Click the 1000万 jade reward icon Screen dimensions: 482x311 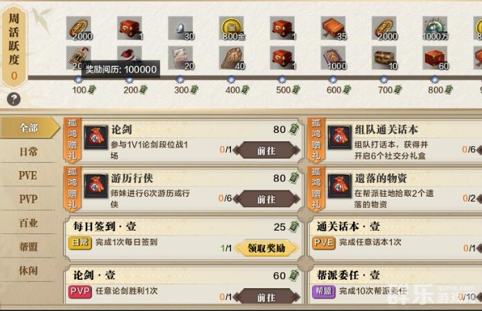[x=435, y=28]
